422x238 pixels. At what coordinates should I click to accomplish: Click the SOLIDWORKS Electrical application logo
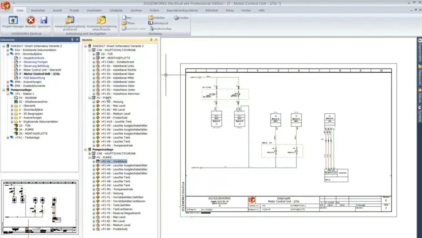[5, 5]
